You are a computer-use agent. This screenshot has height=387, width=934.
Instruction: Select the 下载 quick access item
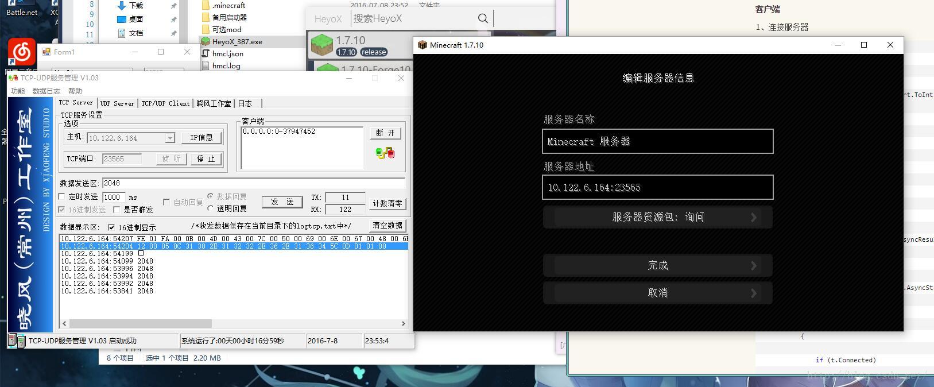click(130, 5)
